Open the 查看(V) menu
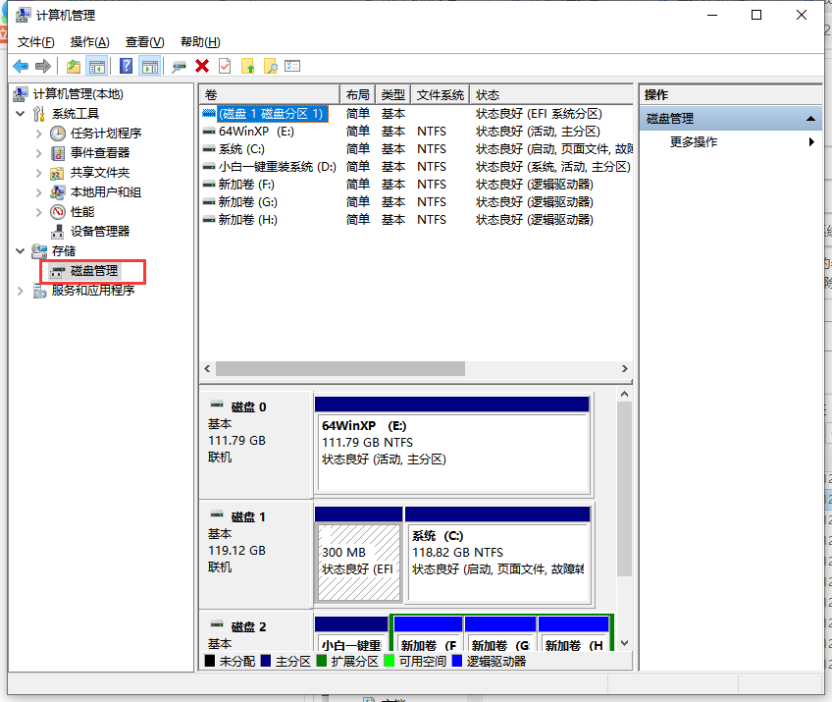The image size is (832, 702). coord(144,42)
